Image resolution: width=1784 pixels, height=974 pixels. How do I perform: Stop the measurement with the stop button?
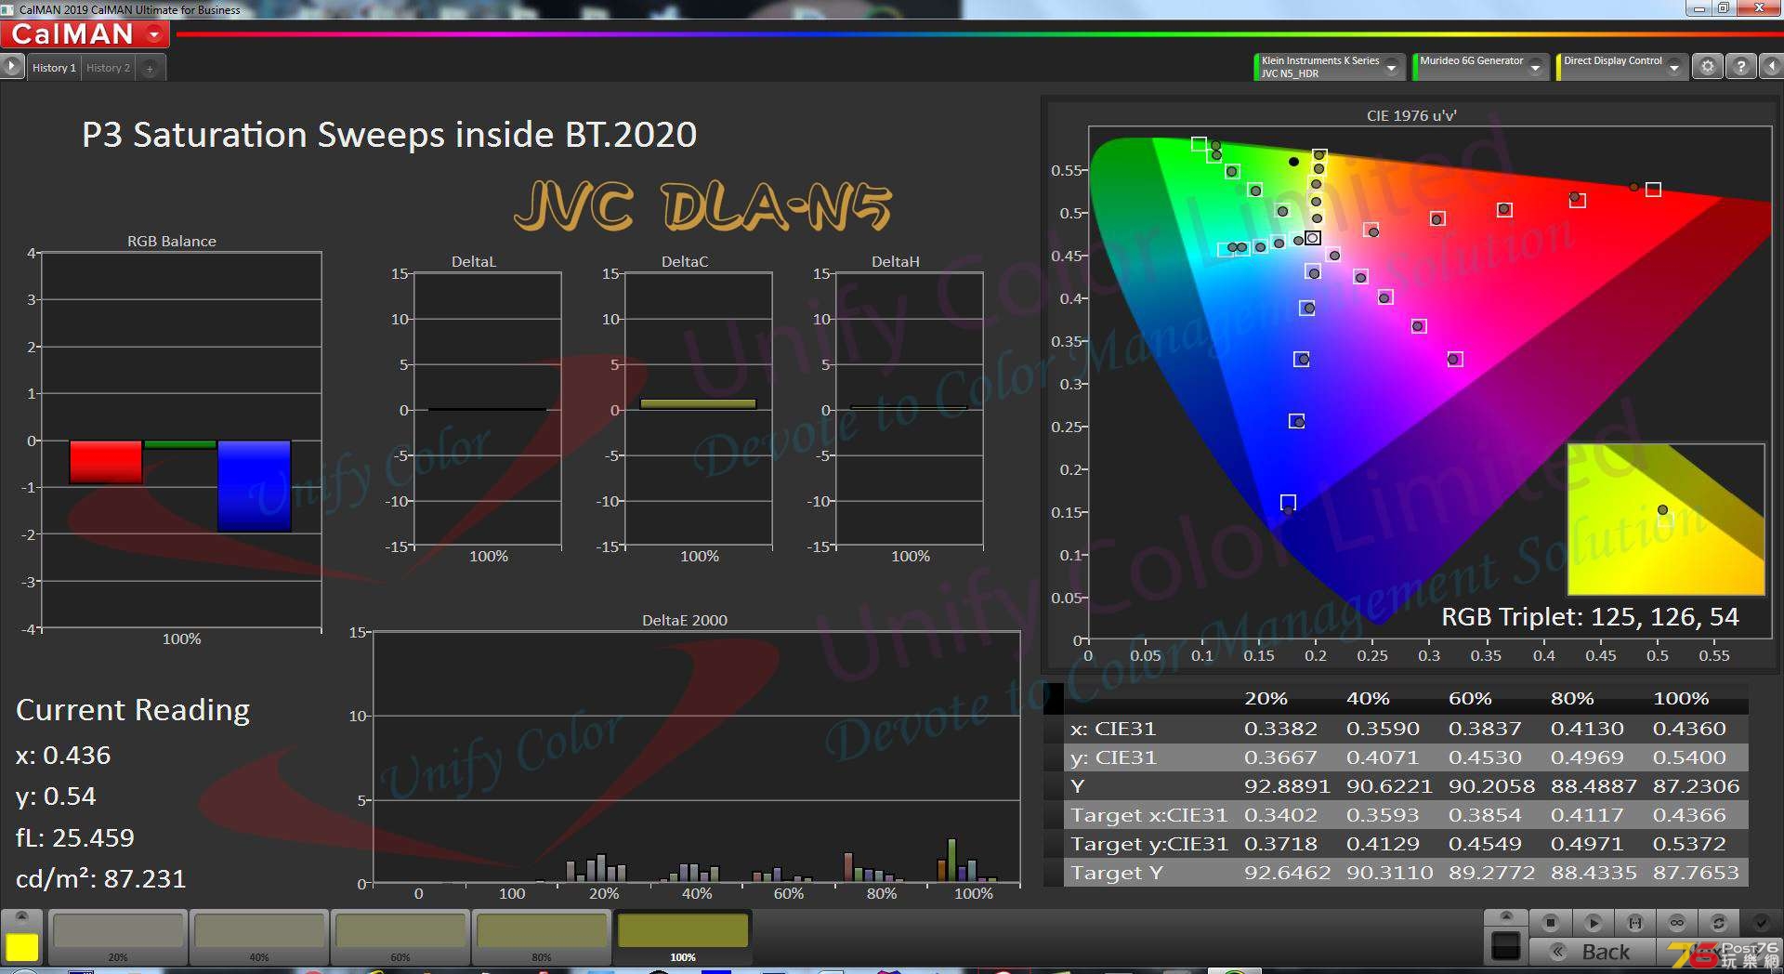coord(1550,923)
